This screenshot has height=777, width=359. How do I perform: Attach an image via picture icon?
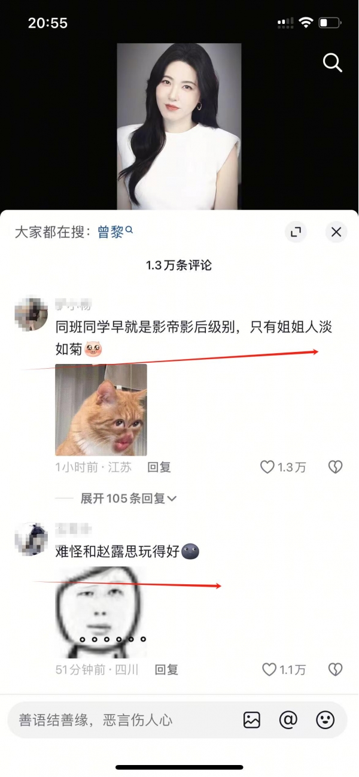coord(252,720)
